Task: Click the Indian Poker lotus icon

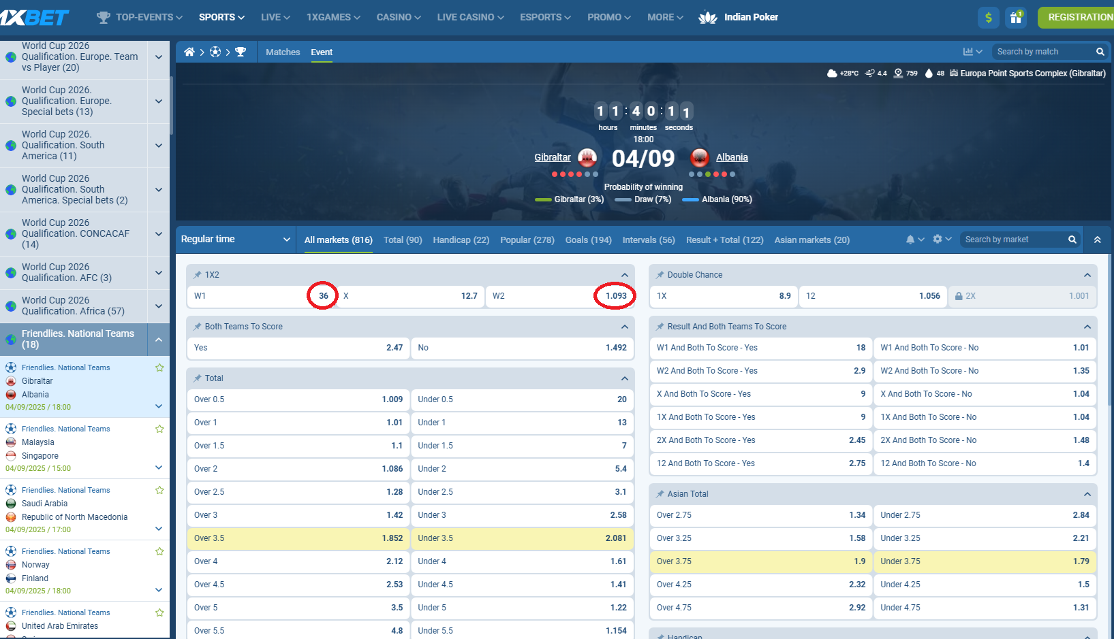Action: tap(708, 18)
